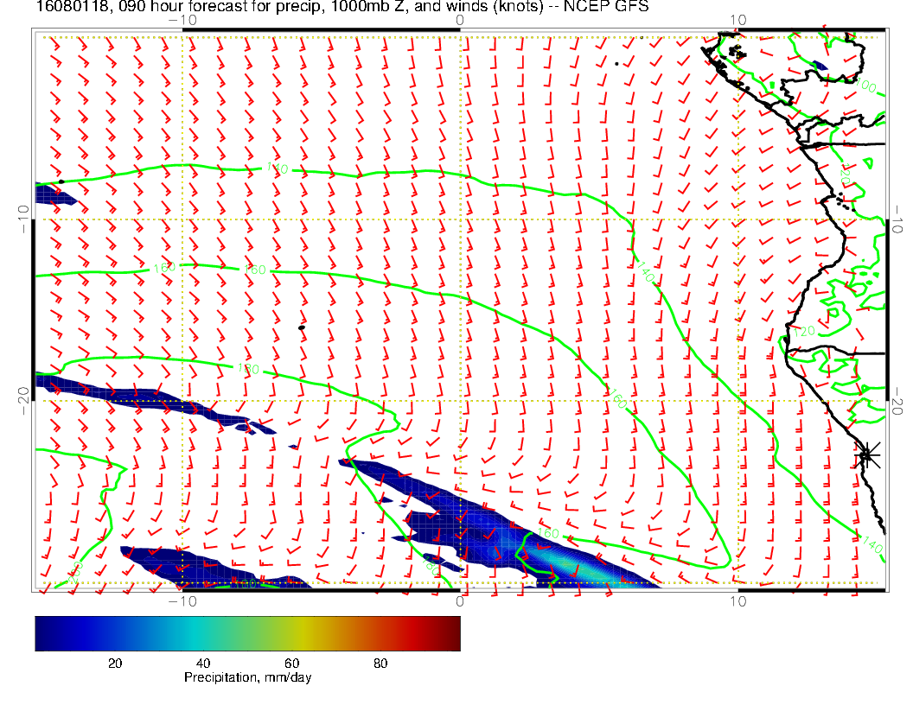913x705 pixels.
Task: Pick the "-10" latitude label on the left axis
Action: pyautogui.click(x=23, y=219)
